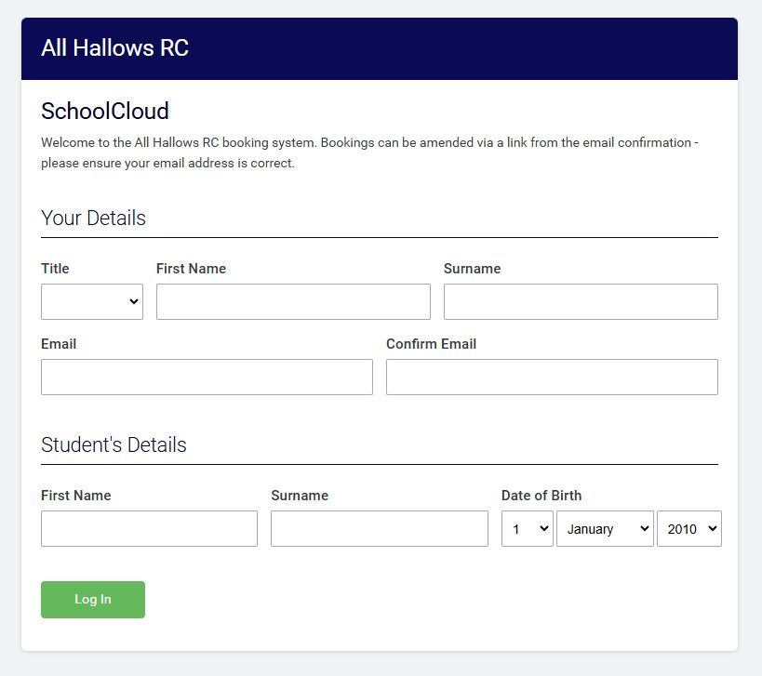Click the SchoolCloud heading
This screenshot has width=762, height=676.
click(x=105, y=112)
